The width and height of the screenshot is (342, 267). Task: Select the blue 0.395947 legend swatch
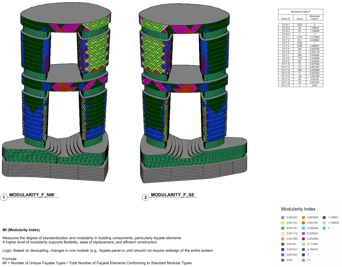pyautogui.click(x=304, y=249)
